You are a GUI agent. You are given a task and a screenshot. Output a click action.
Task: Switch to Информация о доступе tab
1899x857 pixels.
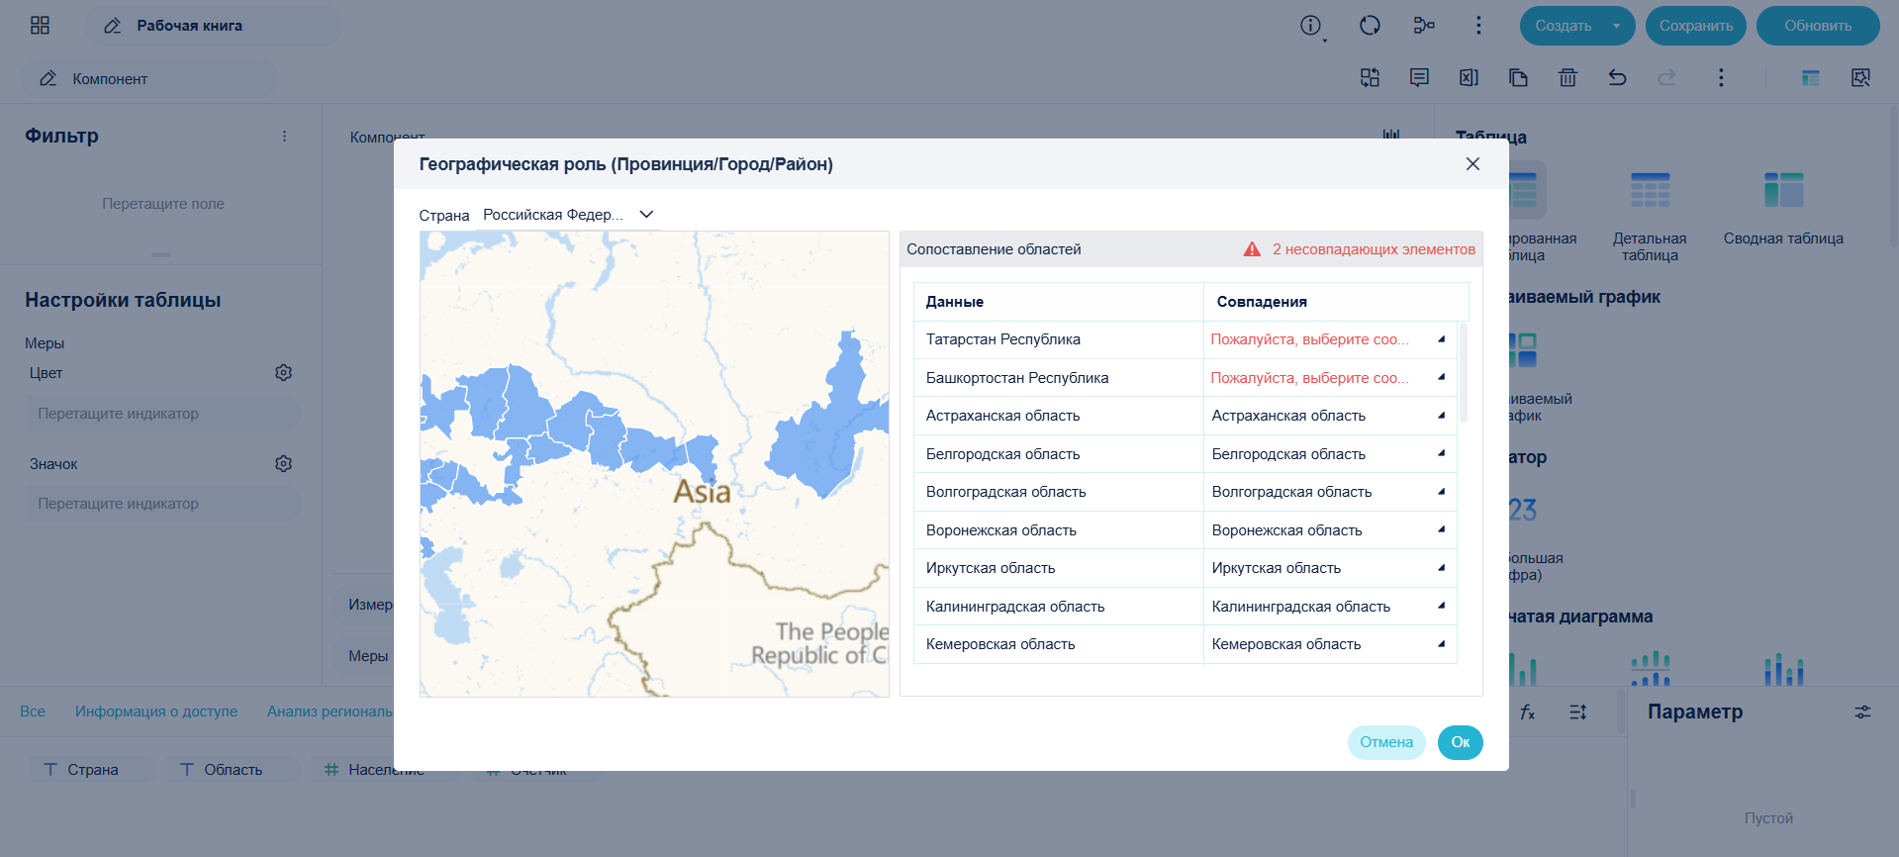click(x=156, y=712)
